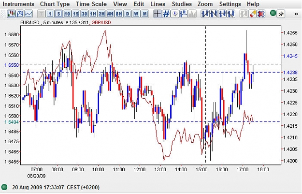This screenshot has width=302, height=194.
Task: Click the 17:00 time axis label
Action: click(x=242, y=170)
